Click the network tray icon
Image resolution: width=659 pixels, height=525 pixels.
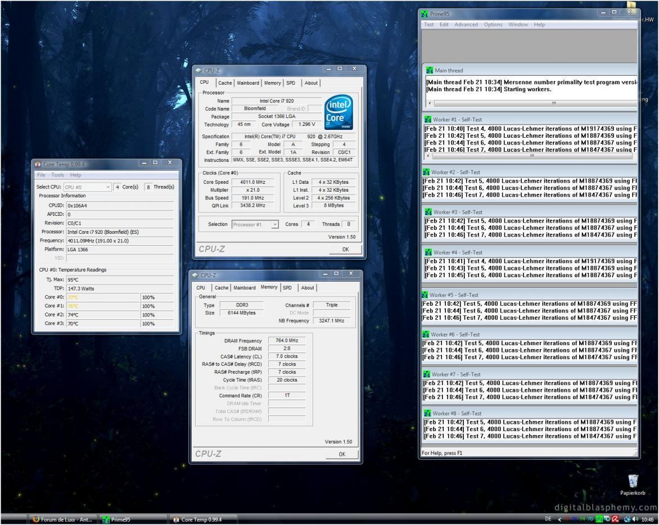coord(627,519)
